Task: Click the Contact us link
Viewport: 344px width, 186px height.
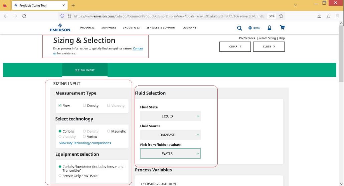Action: (x=138, y=48)
